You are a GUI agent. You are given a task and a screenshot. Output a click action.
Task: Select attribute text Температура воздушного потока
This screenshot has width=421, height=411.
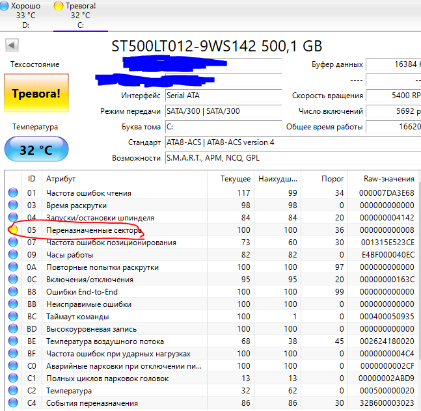[x=105, y=341]
